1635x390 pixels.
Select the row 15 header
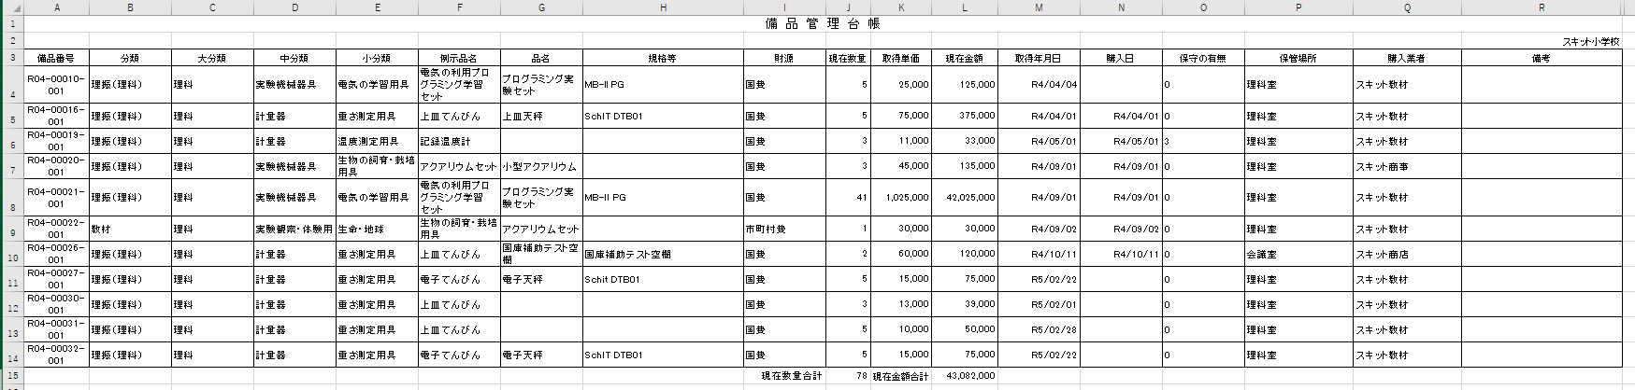click(x=12, y=376)
